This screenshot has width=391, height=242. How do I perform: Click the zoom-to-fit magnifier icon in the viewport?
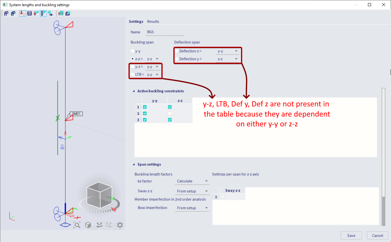coord(77,225)
